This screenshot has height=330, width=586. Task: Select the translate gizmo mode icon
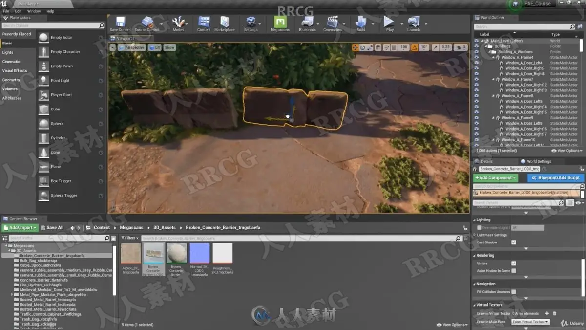(355, 47)
